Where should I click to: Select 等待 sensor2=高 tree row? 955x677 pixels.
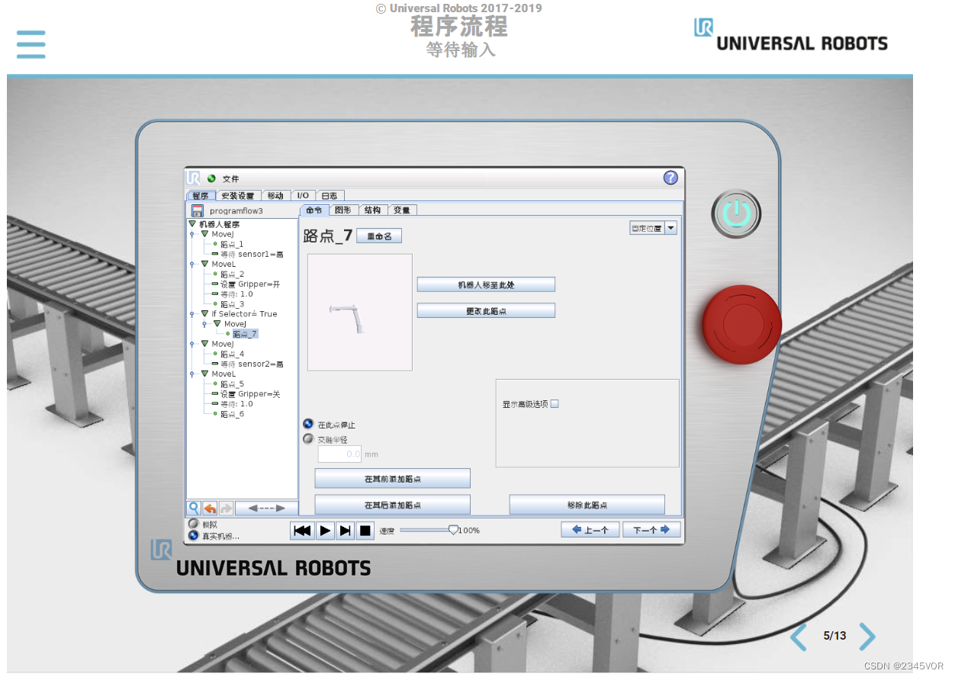[252, 364]
